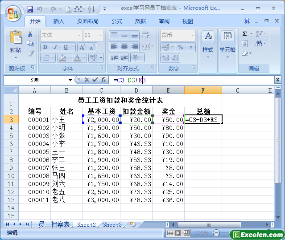
Task: Click the AutoSum sigma icon
Action: click(x=244, y=34)
